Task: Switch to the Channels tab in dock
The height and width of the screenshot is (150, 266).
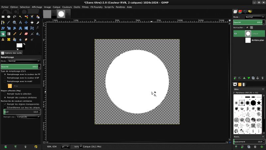Action: [x=240, y=12]
